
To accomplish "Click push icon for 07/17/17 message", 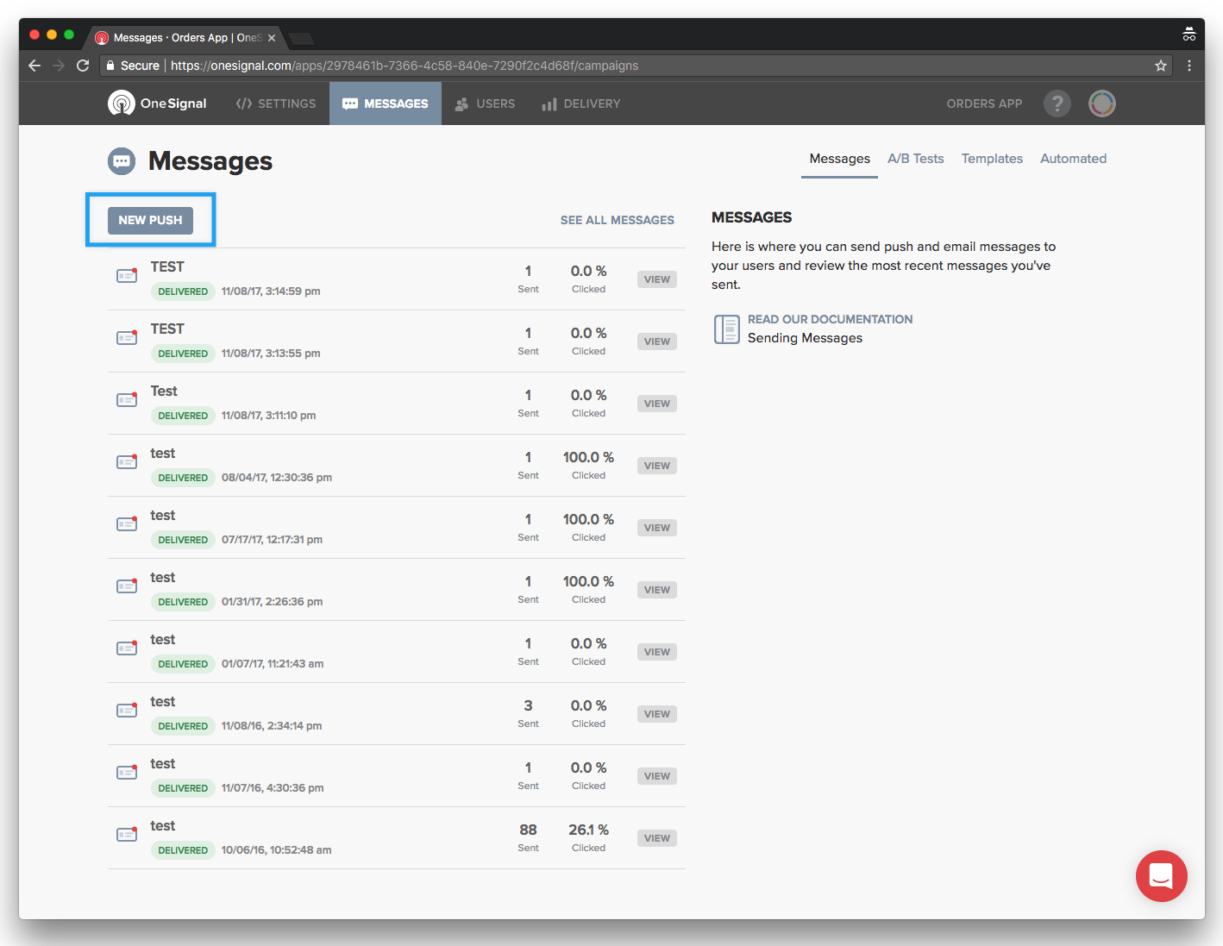I will point(128,524).
